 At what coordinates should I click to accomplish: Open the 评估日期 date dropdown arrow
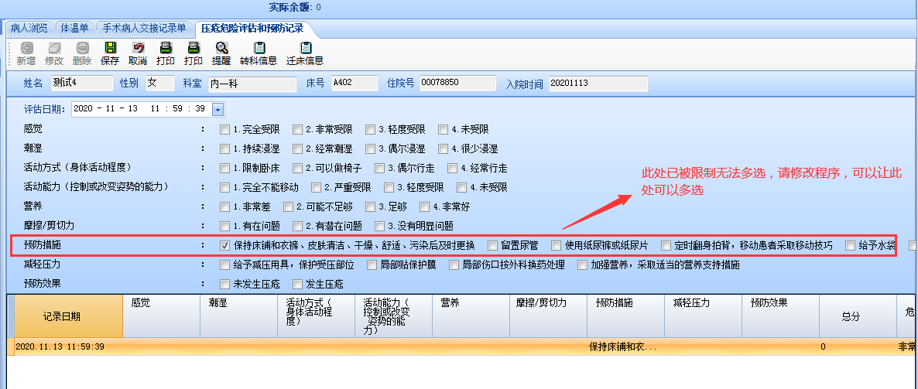(218, 109)
